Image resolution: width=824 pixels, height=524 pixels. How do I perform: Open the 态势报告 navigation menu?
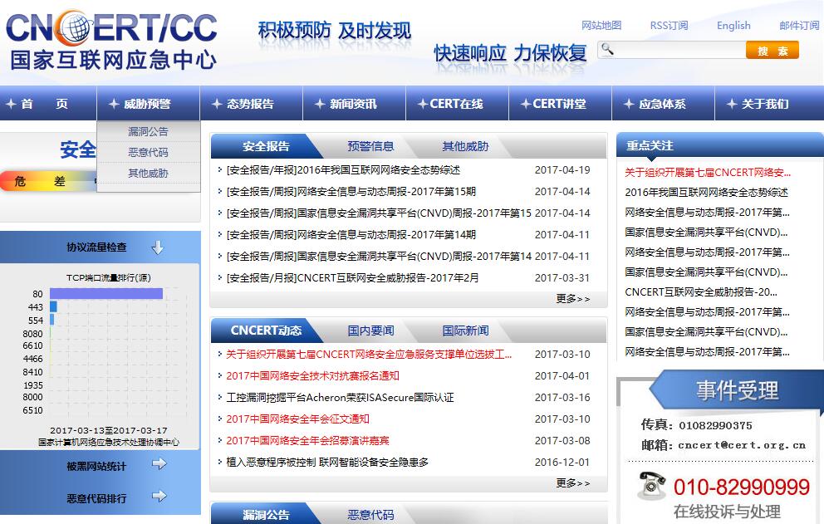click(251, 104)
